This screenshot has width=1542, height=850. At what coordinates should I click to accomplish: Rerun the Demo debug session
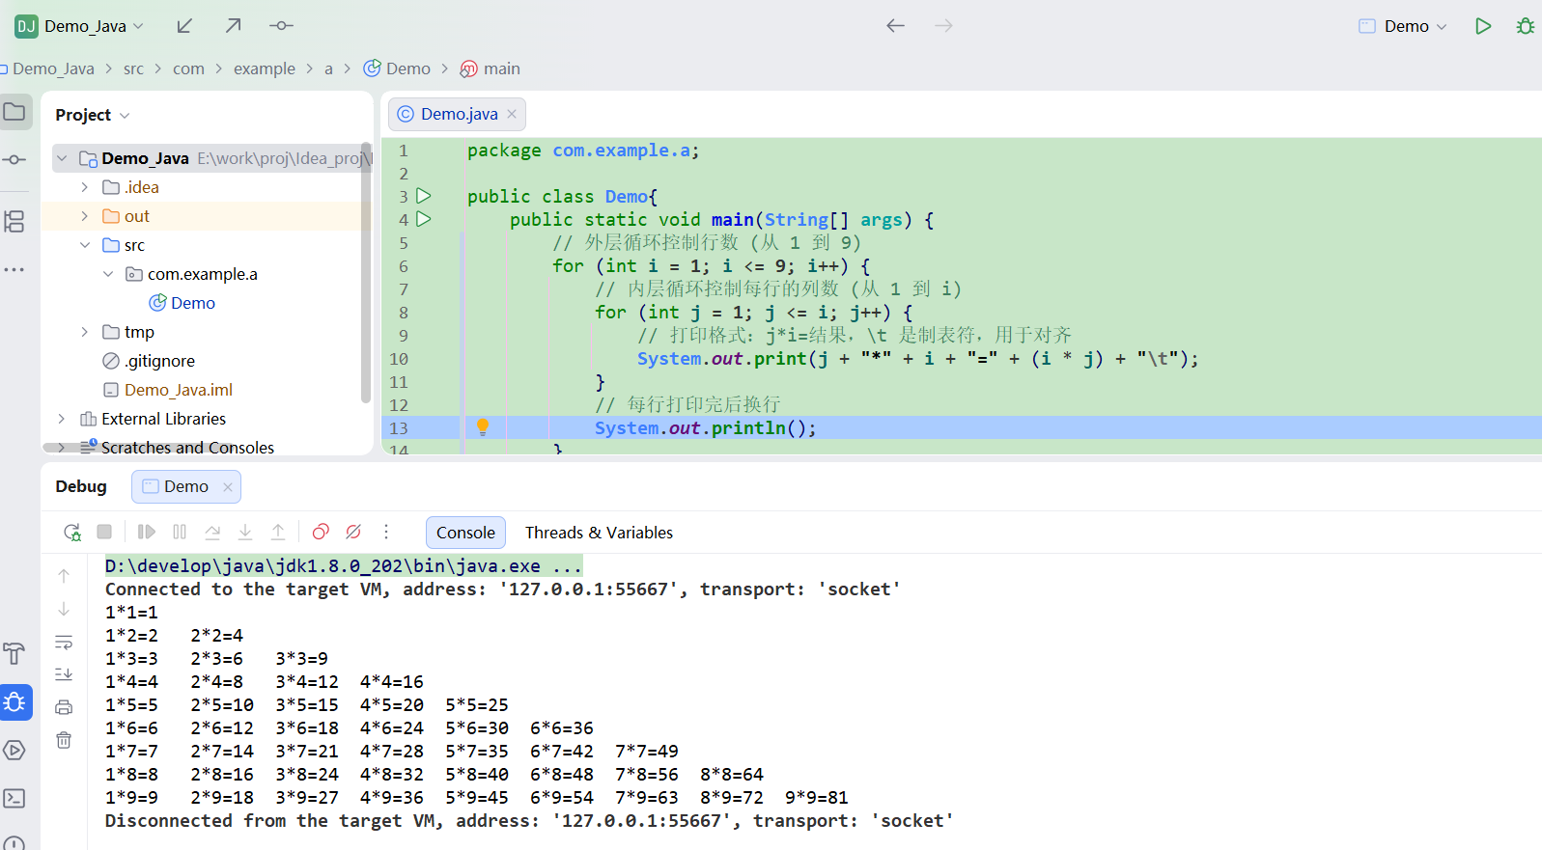[x=72, y=532]
